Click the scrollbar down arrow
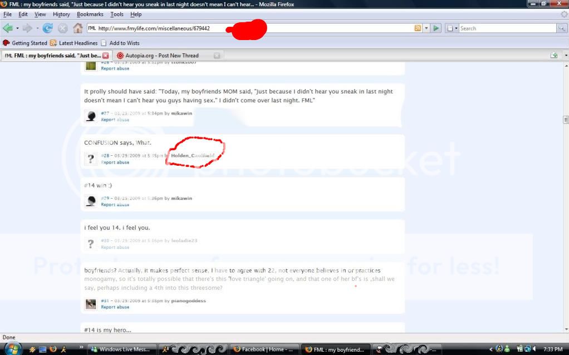This screenshot has height=355, width=569. [566, 329]
